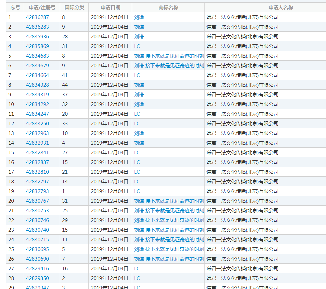Open registration number 42832793

tap(37, 191)
